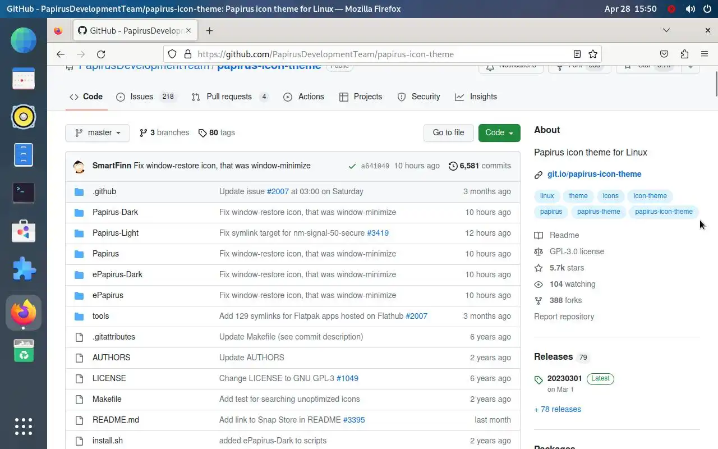Open the + 78 releases link
Viewport: 718px width, 449px height.
click(x=558, y=410)
